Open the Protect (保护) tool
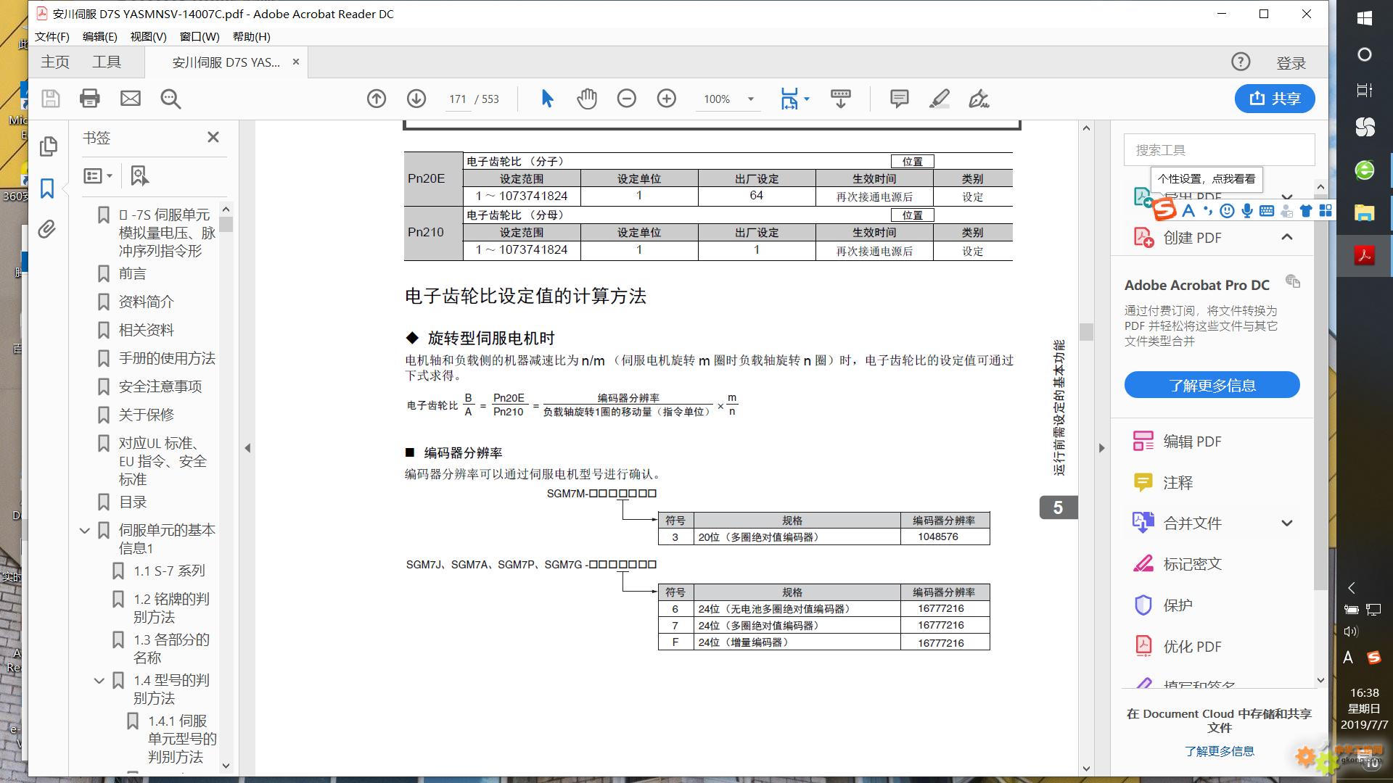Screen dimensions: 1393x783 1162,605
